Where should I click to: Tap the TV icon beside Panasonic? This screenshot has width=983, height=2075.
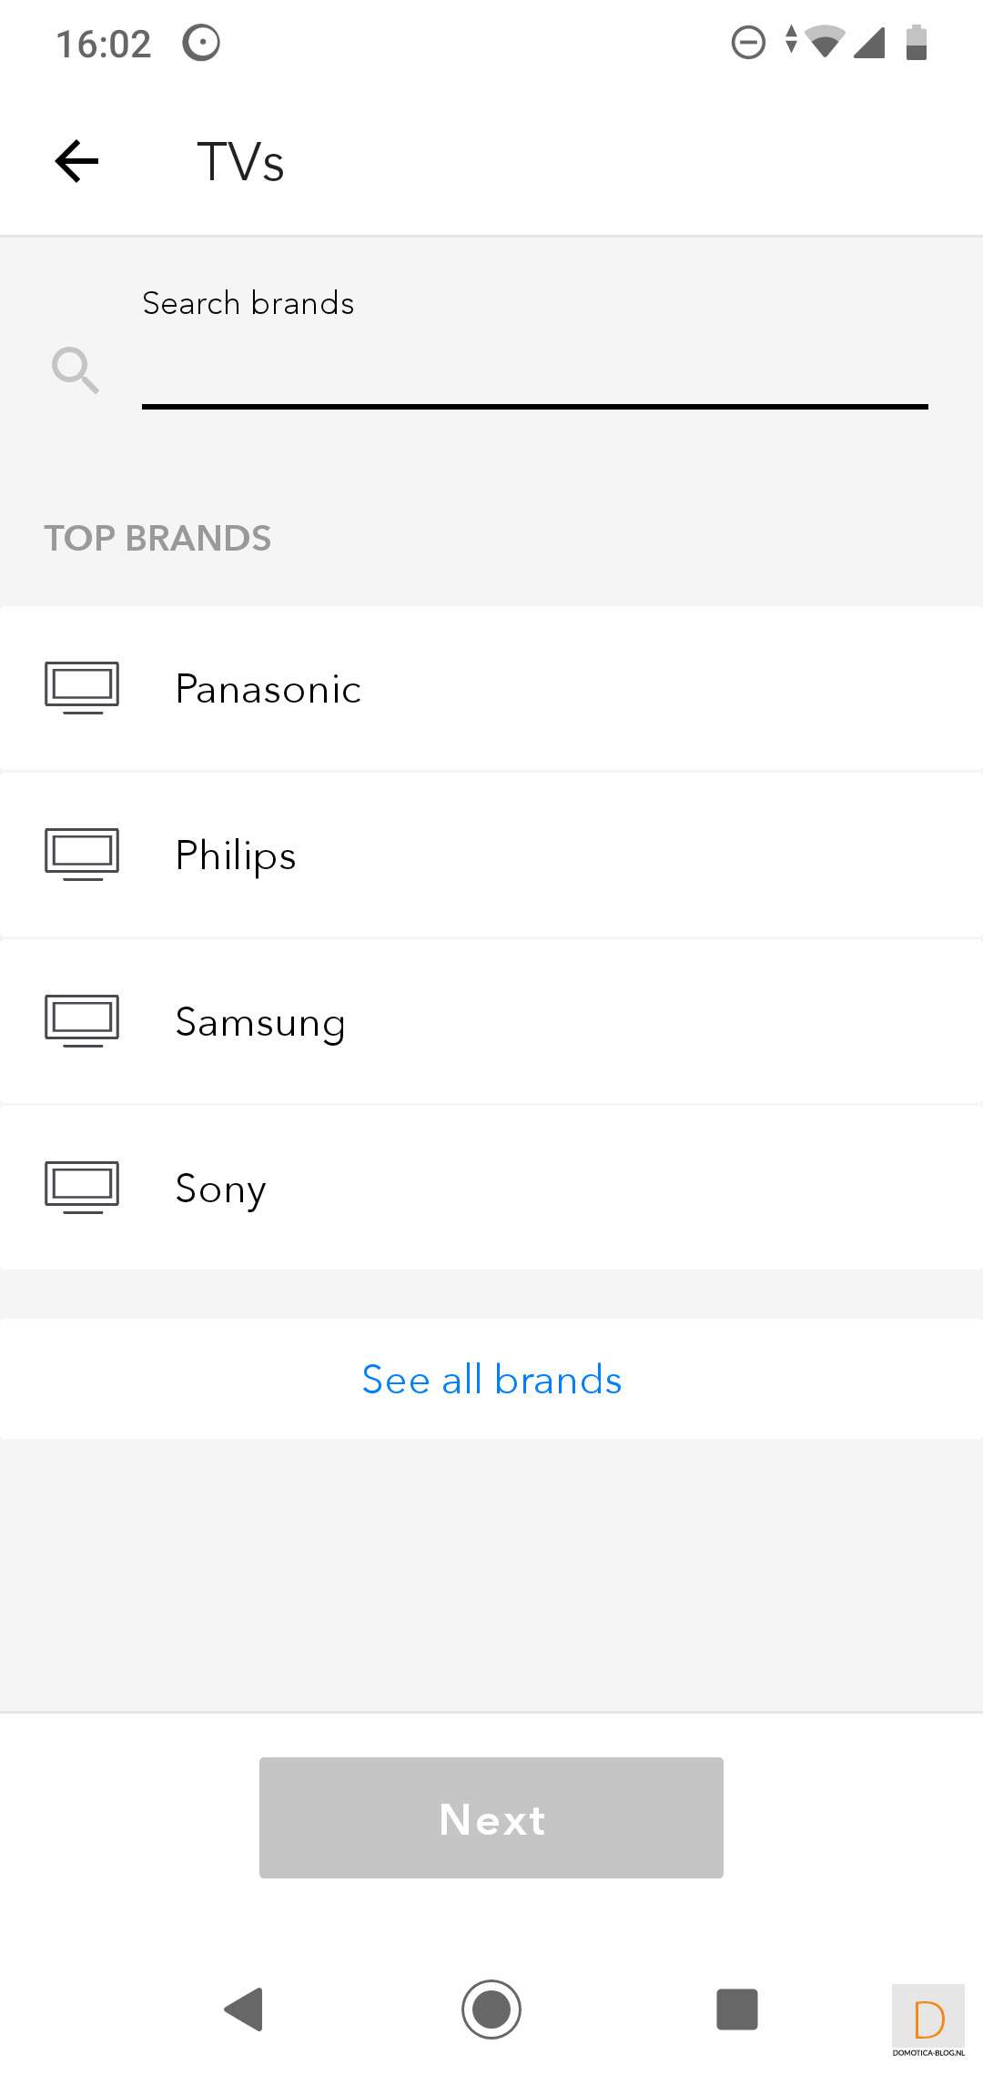click(x=82, y=687)
